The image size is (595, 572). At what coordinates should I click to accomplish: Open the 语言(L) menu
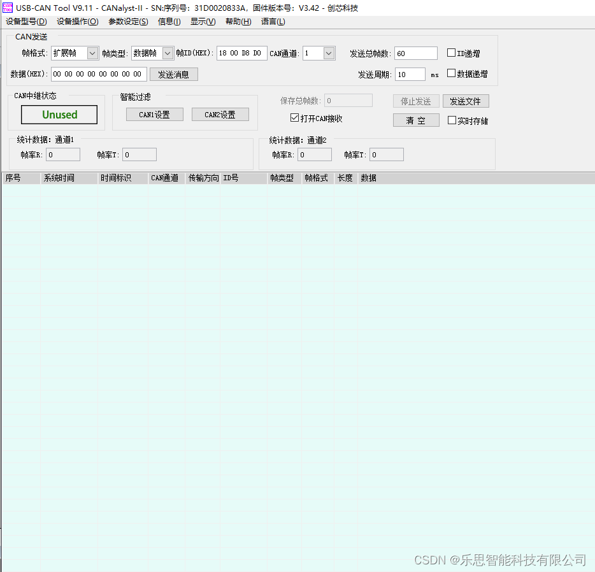pos(273,21)
